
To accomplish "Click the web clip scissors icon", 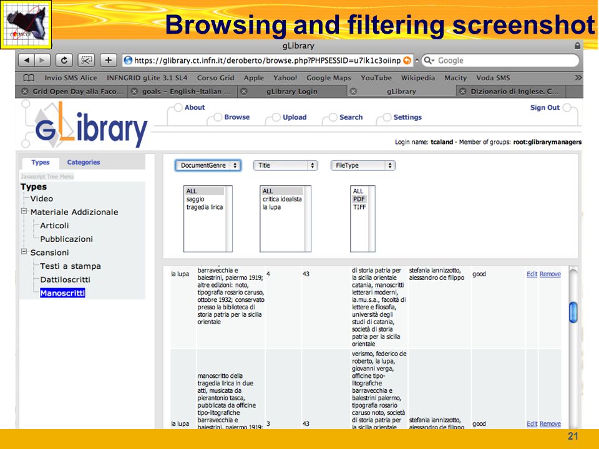I will coord(86,60).
